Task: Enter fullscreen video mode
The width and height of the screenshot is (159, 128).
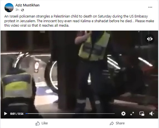Action: point(132,114)
